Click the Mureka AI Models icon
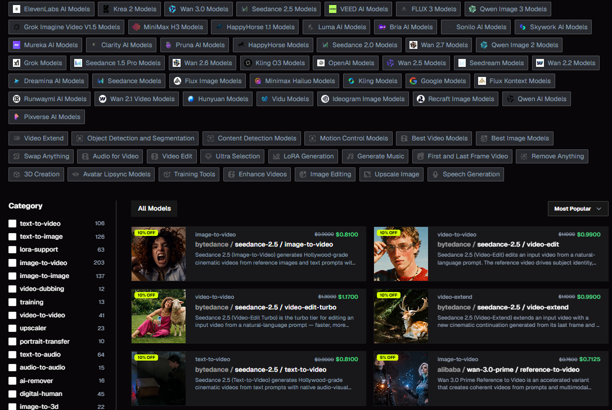612x410 pixels. [16, 45]
